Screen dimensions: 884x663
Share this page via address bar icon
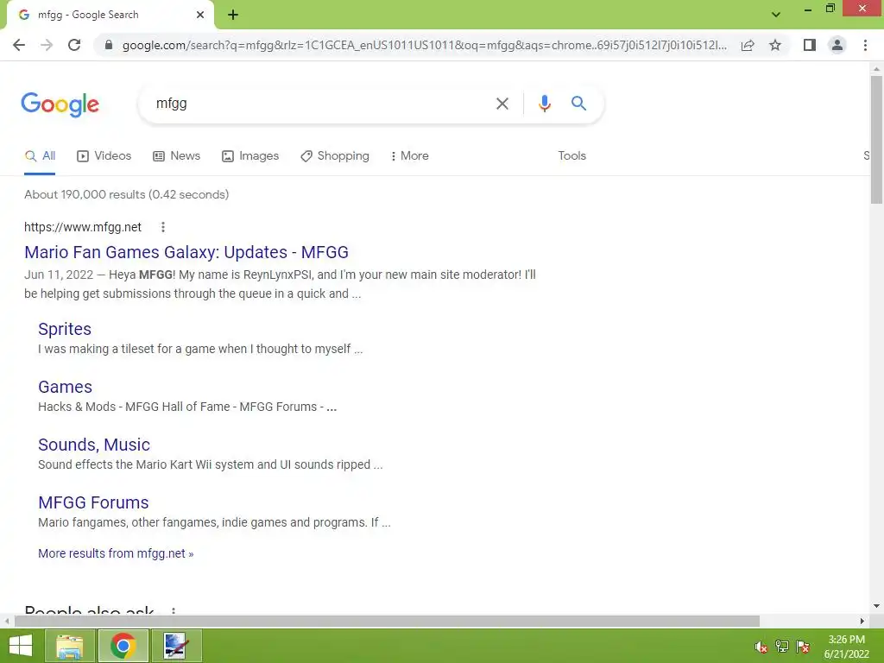(748, 45)
